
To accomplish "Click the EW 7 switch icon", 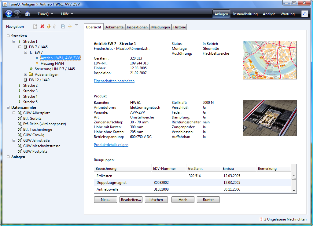I will click(x=31, y=53).
